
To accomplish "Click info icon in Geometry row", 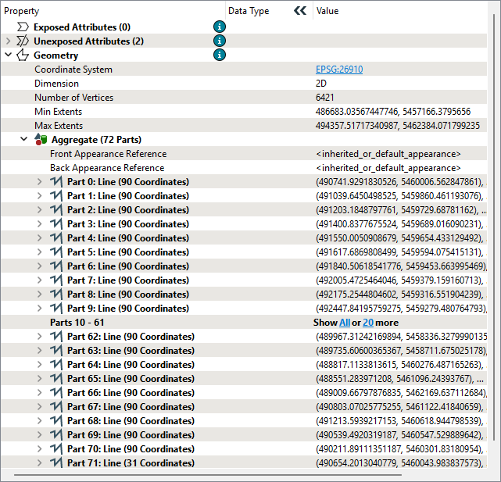I will tap(220, 55).
